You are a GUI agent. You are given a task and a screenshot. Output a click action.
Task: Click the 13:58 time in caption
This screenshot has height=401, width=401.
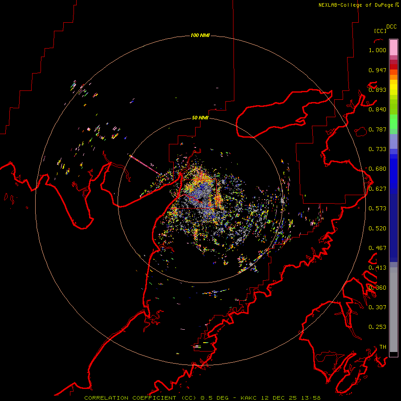tap(311, 398)
